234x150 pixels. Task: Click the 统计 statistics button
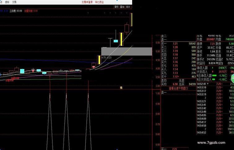pos(128,7)
